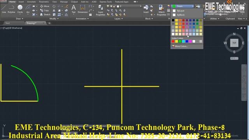Pick the cyan index color swatch
Screen dimensions: 249x140
[x=183, y=42]
